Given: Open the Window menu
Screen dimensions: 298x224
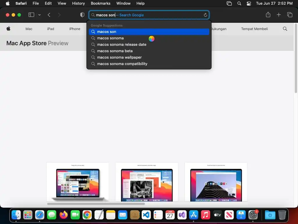Looking at the screenshot, I should coord(123,3).
